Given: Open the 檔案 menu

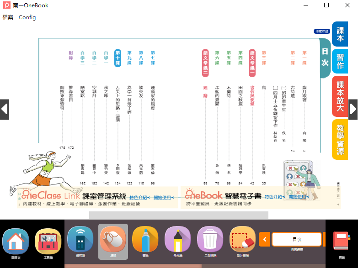Looking at the screenshot, I should point(8,17).
